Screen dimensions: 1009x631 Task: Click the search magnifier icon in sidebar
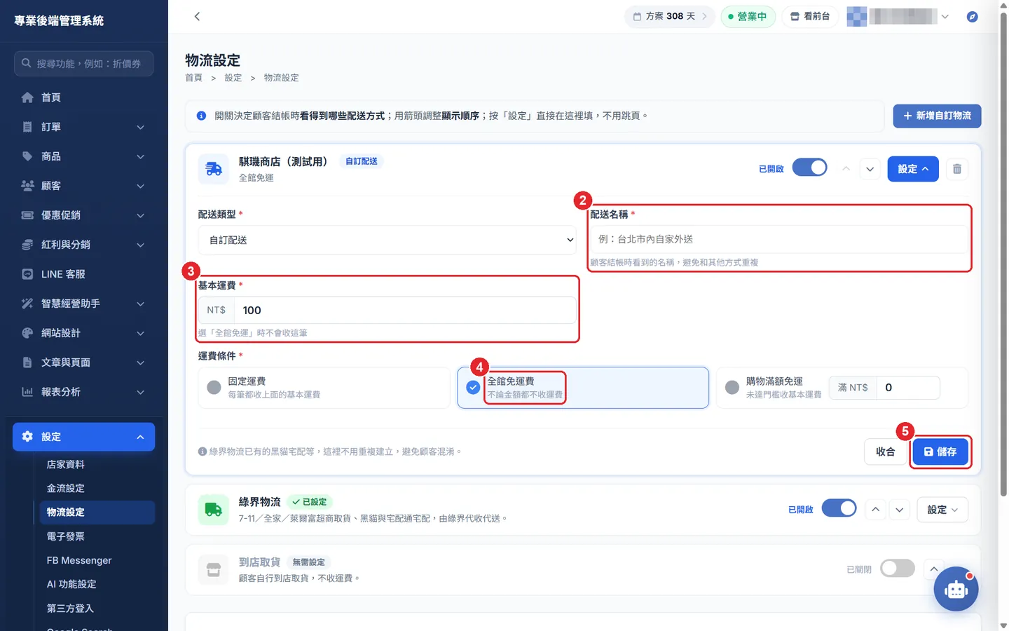[26, 63]
